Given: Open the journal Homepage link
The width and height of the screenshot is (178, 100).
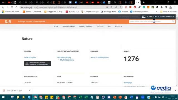Looking at the screenshot, I should click(x=128, y=83).
